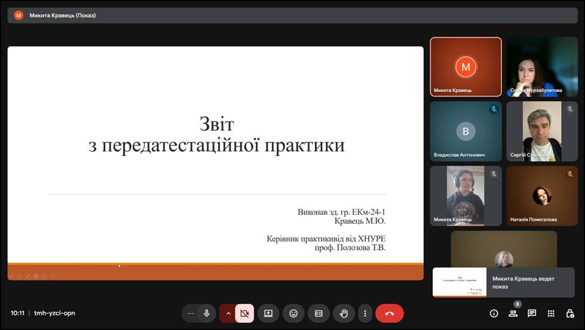Click meeting code tmh-yzci-opn
This screenshot has width=585, height=330.
click(54, 313)
